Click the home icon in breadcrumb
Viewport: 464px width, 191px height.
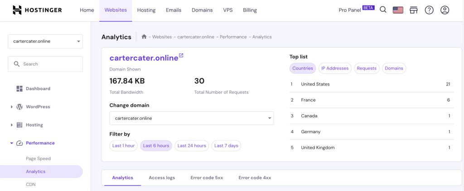(x=144, y=37)
